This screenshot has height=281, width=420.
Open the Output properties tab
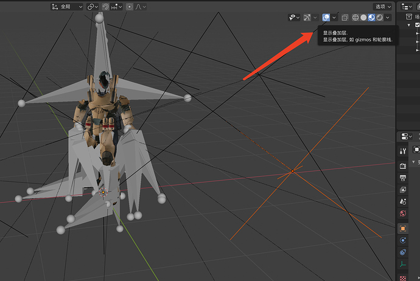pyautogui.click(x=402, y=178)
